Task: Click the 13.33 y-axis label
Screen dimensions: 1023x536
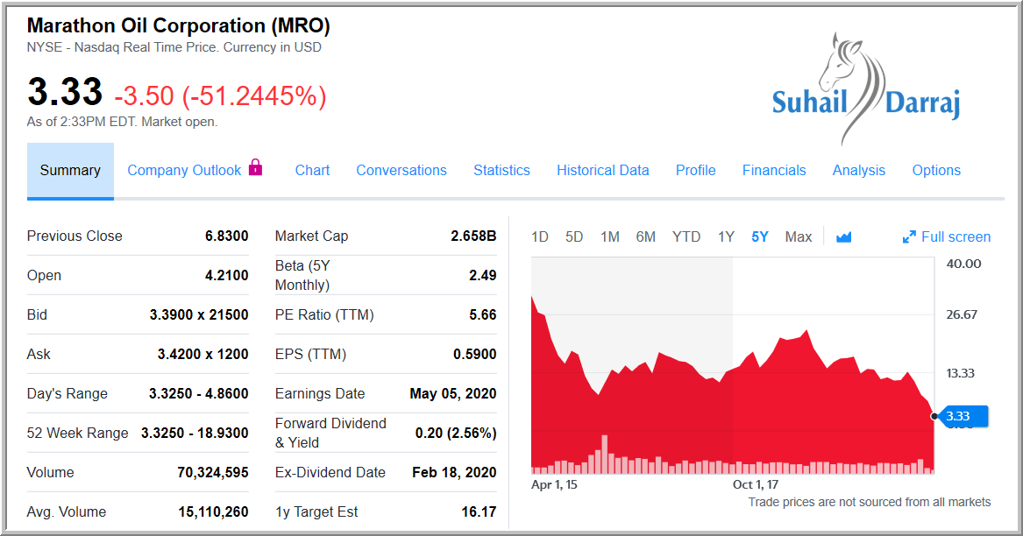Action: [961, 373]
